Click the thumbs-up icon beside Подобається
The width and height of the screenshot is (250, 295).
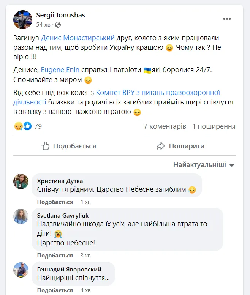pyautogui.click(x=45, y=146)
